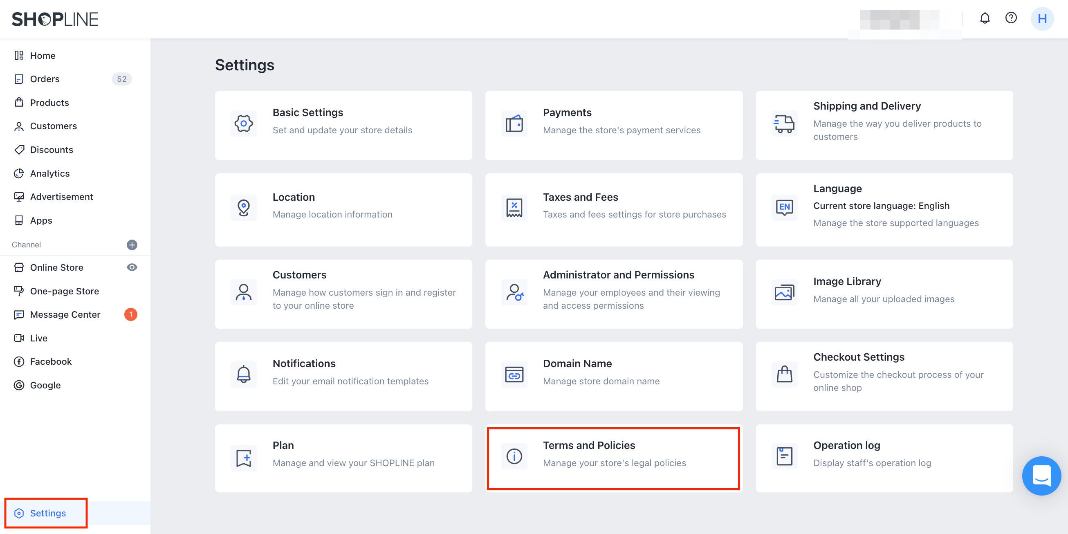Open Message Center in the sidebar
This screenshot has width=1068, height=534.
click(x=65, y=314)
